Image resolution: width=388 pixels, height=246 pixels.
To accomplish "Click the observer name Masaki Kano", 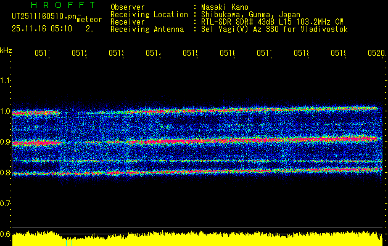I will (x=225, y=7).
